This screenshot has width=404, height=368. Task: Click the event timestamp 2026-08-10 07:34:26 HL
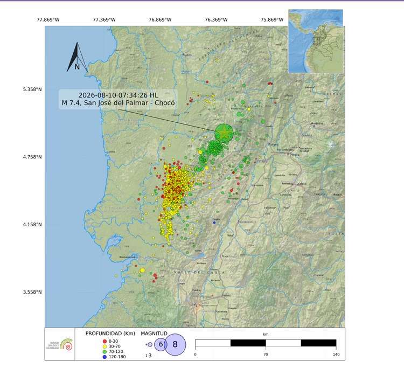(119, 95)
